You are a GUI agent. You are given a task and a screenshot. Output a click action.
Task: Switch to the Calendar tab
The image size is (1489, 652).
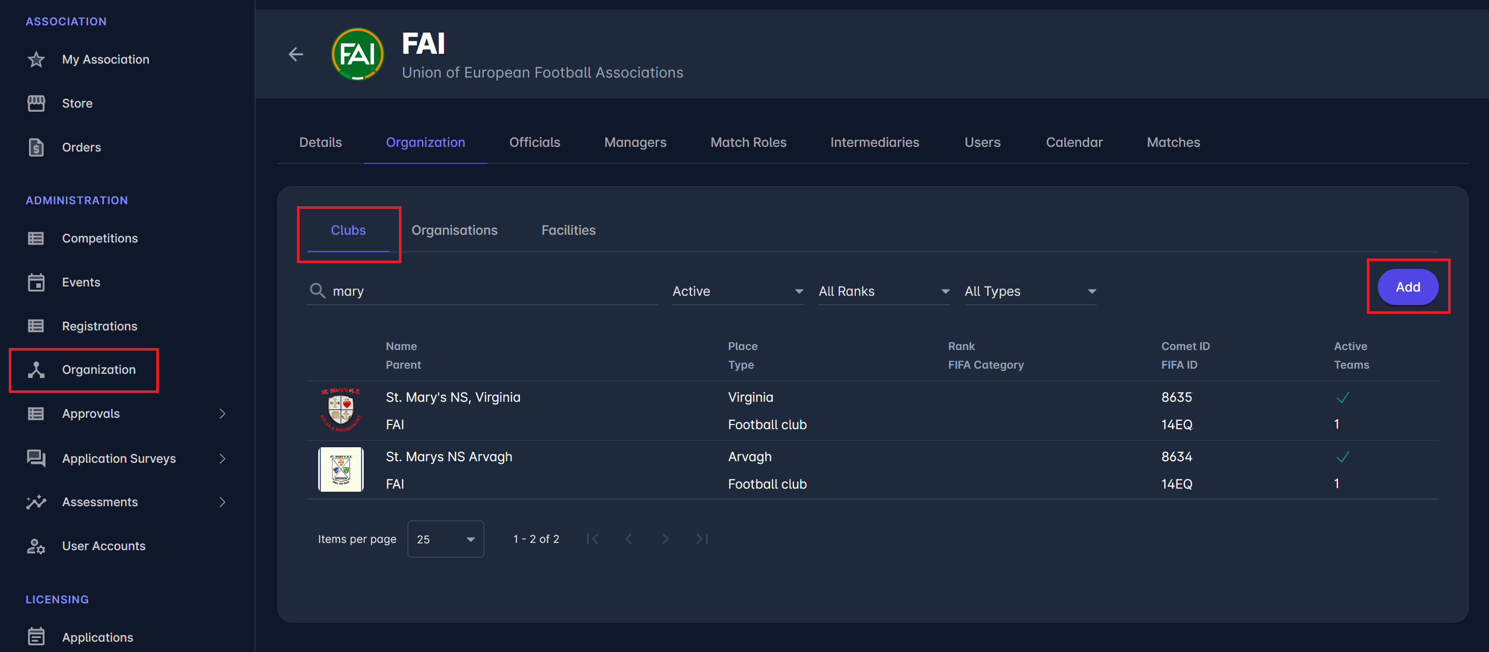(x=1075, y=142)
